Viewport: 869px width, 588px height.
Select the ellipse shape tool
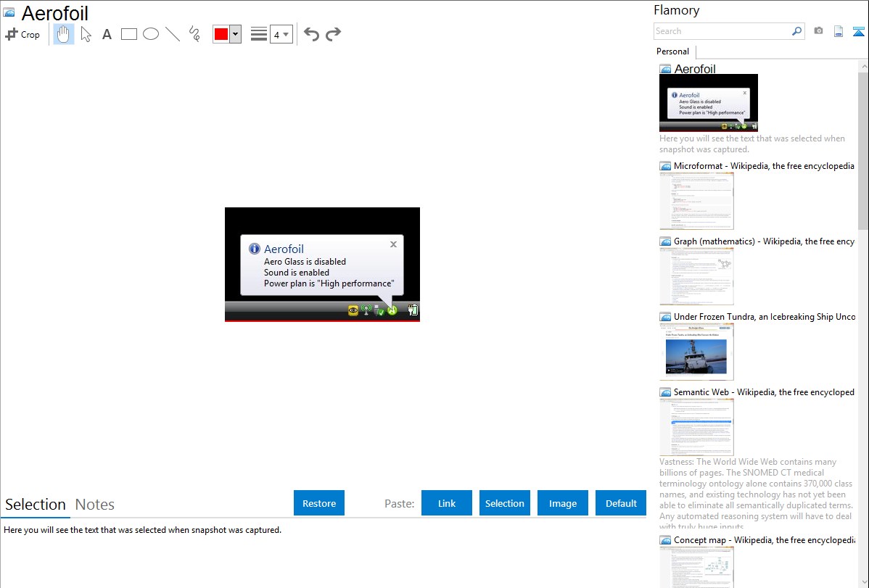coord(151,34)
